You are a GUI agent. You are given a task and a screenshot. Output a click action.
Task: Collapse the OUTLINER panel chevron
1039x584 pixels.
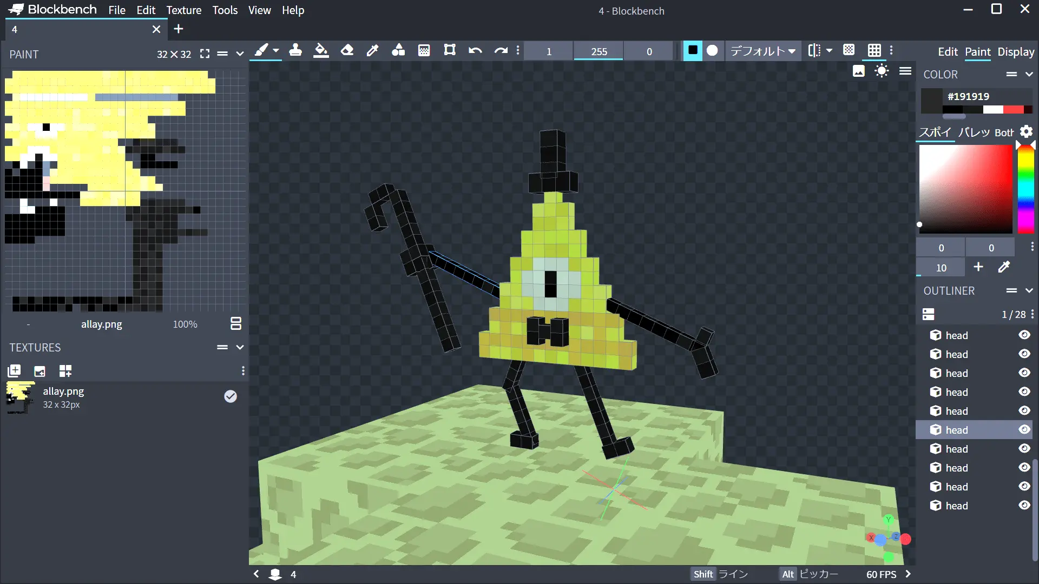pyautogui.click(x=1029, y=291)
